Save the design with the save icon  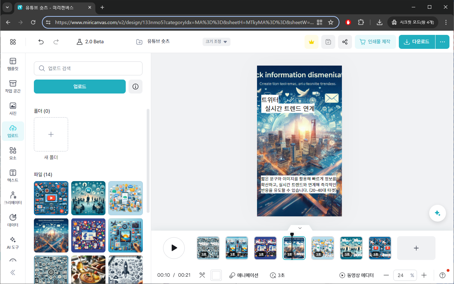[328, 42]
